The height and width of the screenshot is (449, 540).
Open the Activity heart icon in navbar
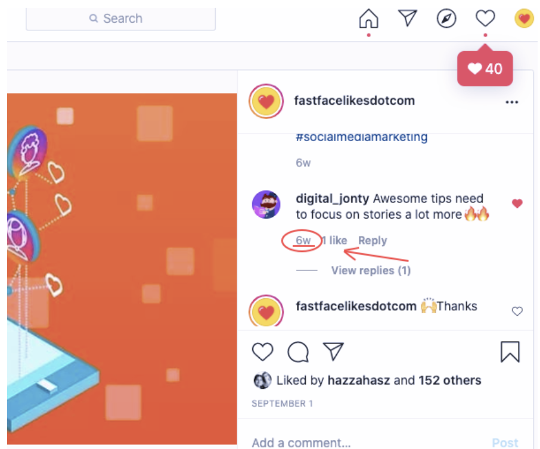coord(485,18)
